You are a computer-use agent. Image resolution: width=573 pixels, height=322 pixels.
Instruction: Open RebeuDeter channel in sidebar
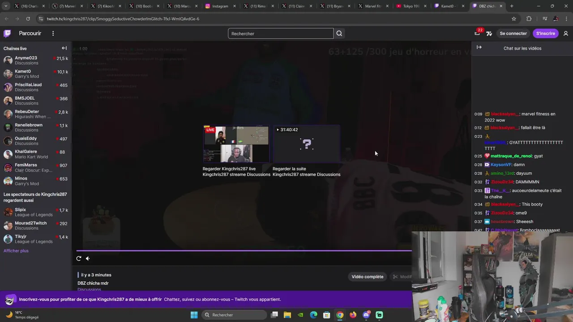point(36,114)
